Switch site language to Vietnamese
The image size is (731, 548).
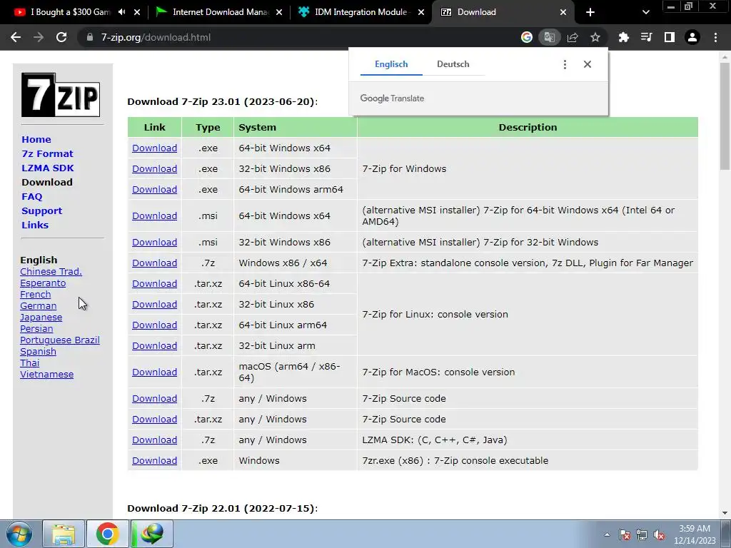point(46,375)
